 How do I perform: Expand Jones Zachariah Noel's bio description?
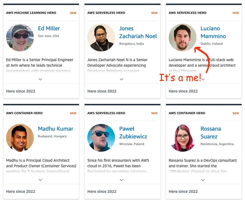pos(121,79)
